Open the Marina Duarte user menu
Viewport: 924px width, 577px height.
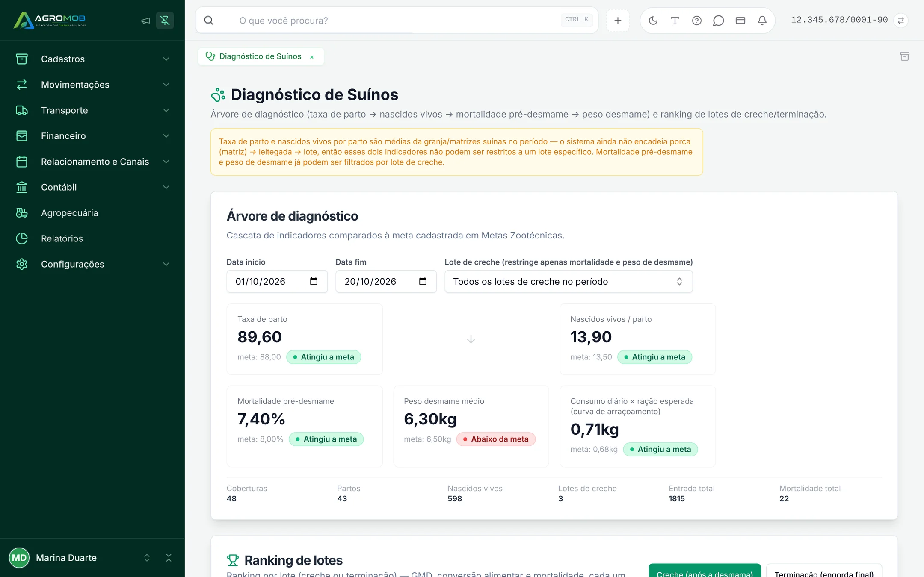tap(80, 558)
